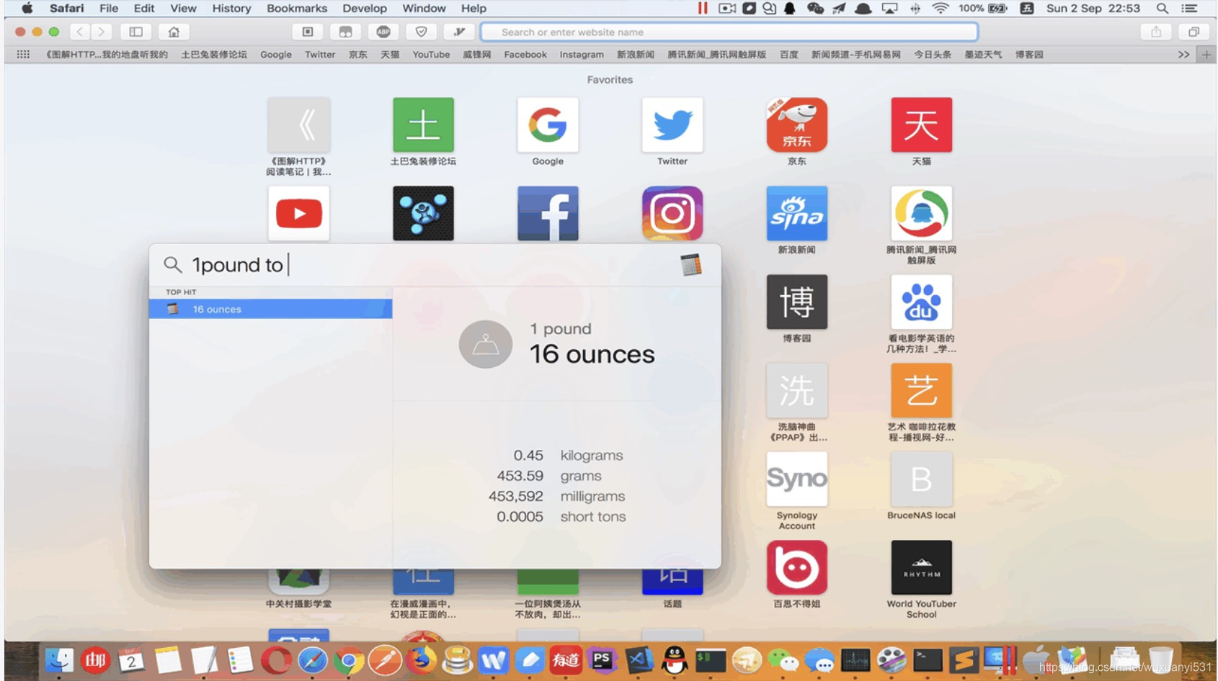Focus the Search or enter website name field
1218x681 pixels.
pyautogui.click(x=729, y=32)
